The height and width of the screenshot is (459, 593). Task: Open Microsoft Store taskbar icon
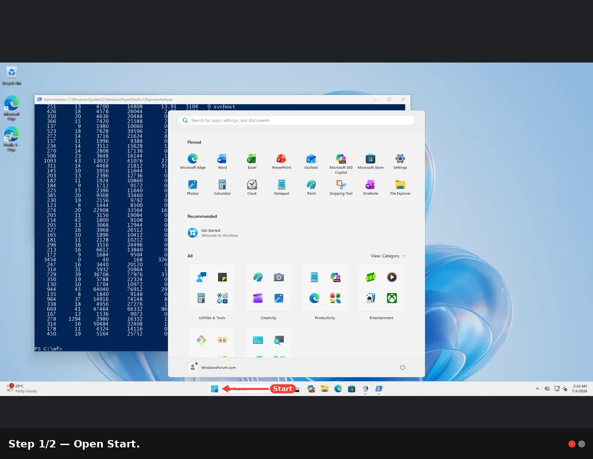click(x=352, y=389)
